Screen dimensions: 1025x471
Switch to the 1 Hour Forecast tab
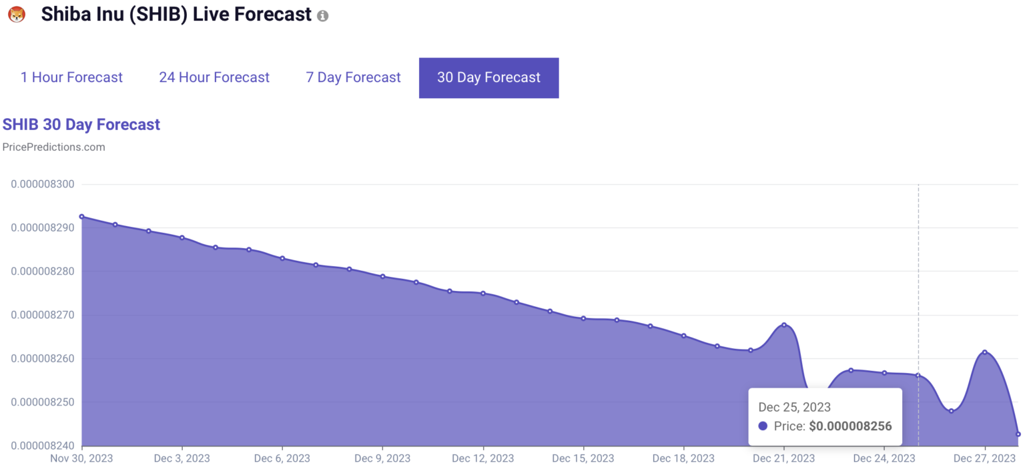[x=71, y=77]
